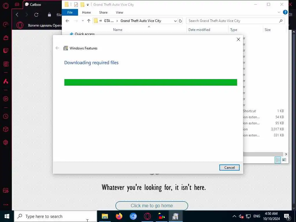Screen dimensions: 296x222
Task: Open the Share ribbon tab
Action: 103,12
